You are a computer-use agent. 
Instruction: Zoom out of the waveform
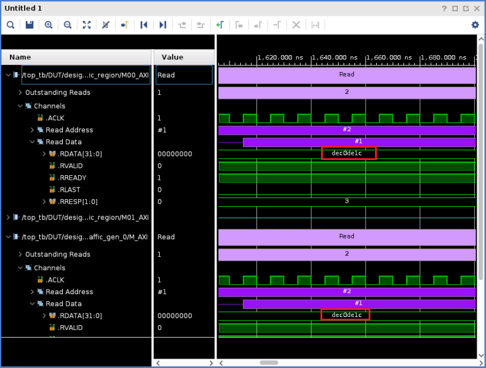coord(67,25)
